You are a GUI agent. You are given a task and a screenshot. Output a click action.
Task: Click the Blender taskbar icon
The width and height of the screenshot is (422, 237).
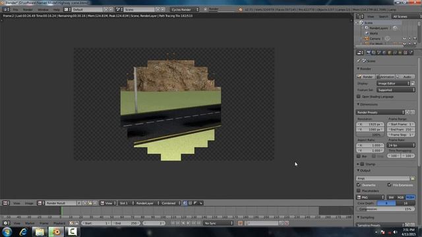point(56,232)
